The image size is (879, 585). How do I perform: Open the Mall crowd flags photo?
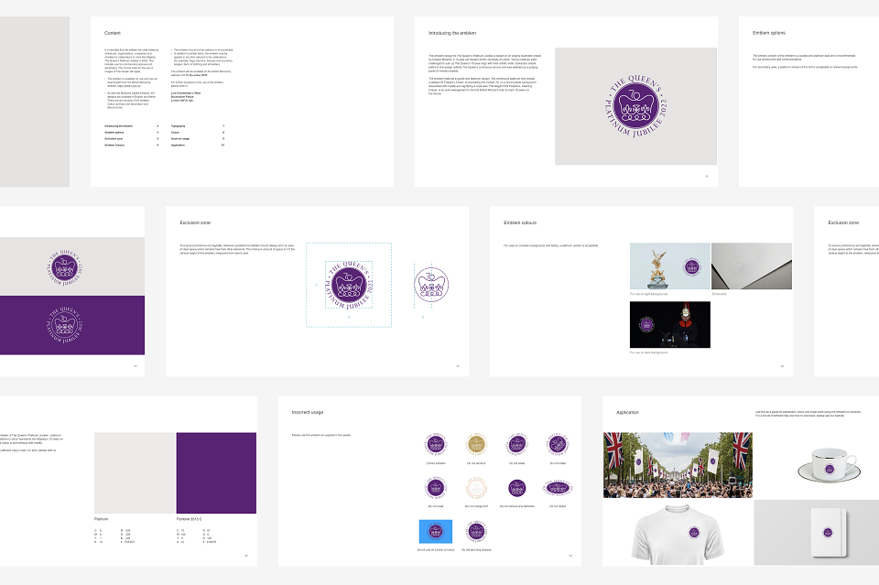point(678,465)
